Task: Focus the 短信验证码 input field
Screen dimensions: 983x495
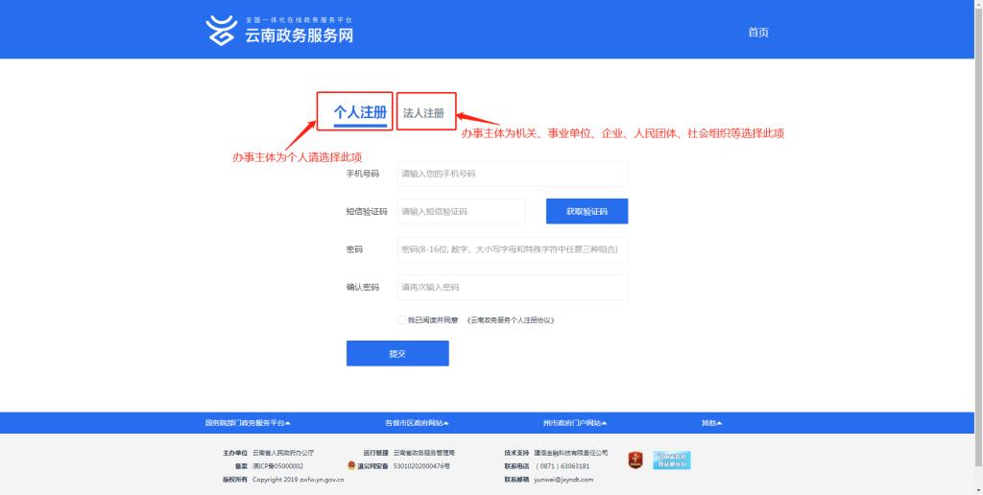Action: (462, 211)
